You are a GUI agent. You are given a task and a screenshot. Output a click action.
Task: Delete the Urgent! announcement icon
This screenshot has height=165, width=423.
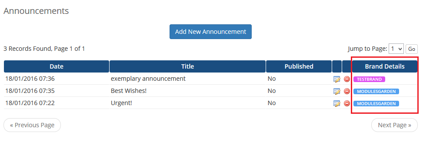347,103
